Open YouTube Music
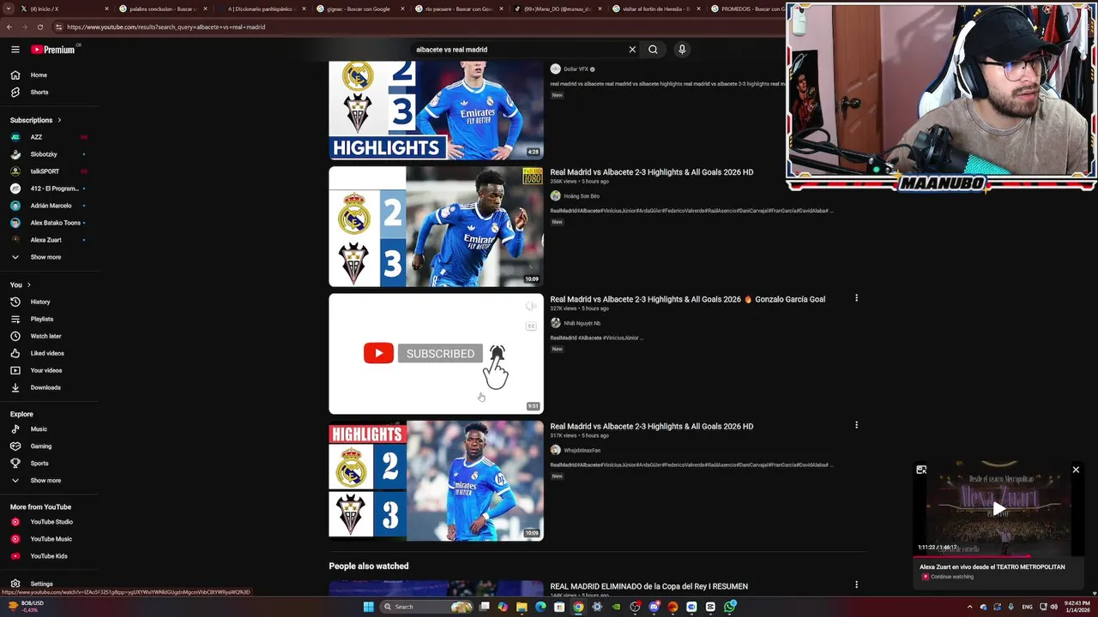Image resolution: width=1098 pixels, height=617 pixels. 49,539
